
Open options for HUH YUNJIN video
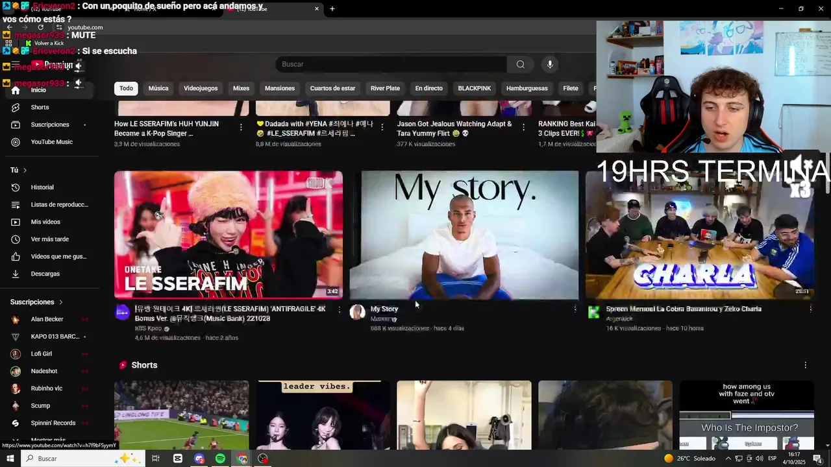241,127
